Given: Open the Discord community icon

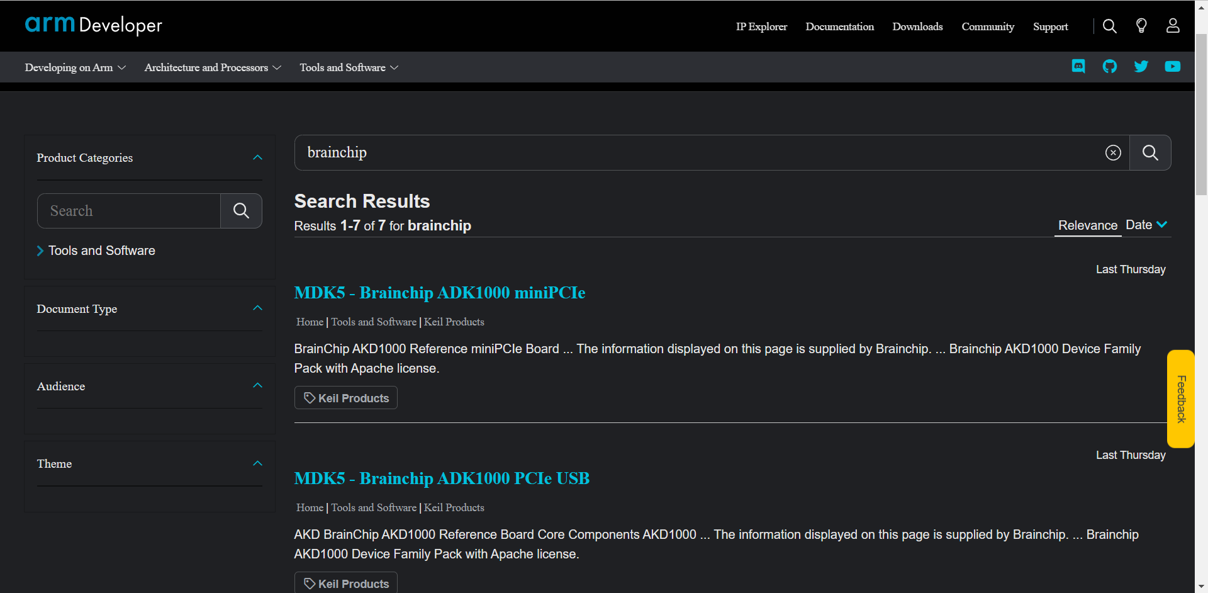Looking at the screenshot, I should pos(1078,66).
